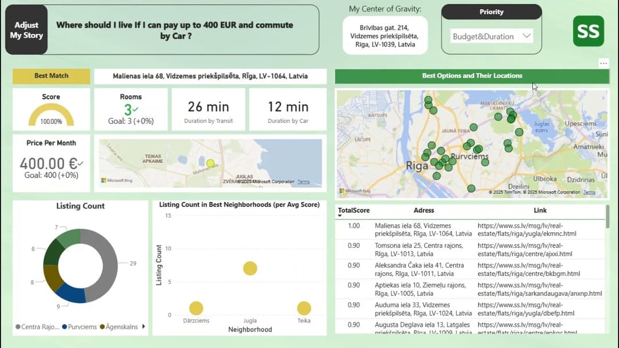Expand donut legend with next arrow
The width and height of the screenshot is (619, 348).
144,326
